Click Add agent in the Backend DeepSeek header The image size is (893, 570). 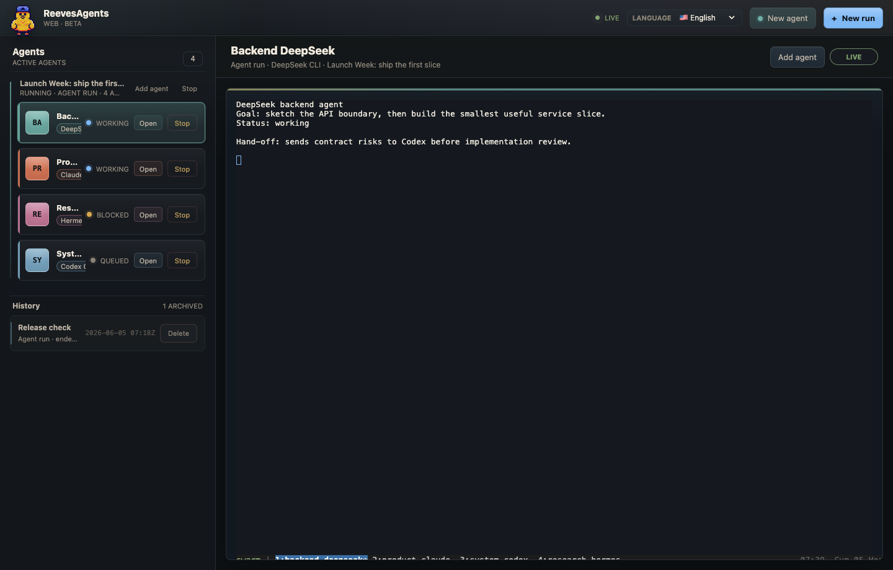[797, 57]
